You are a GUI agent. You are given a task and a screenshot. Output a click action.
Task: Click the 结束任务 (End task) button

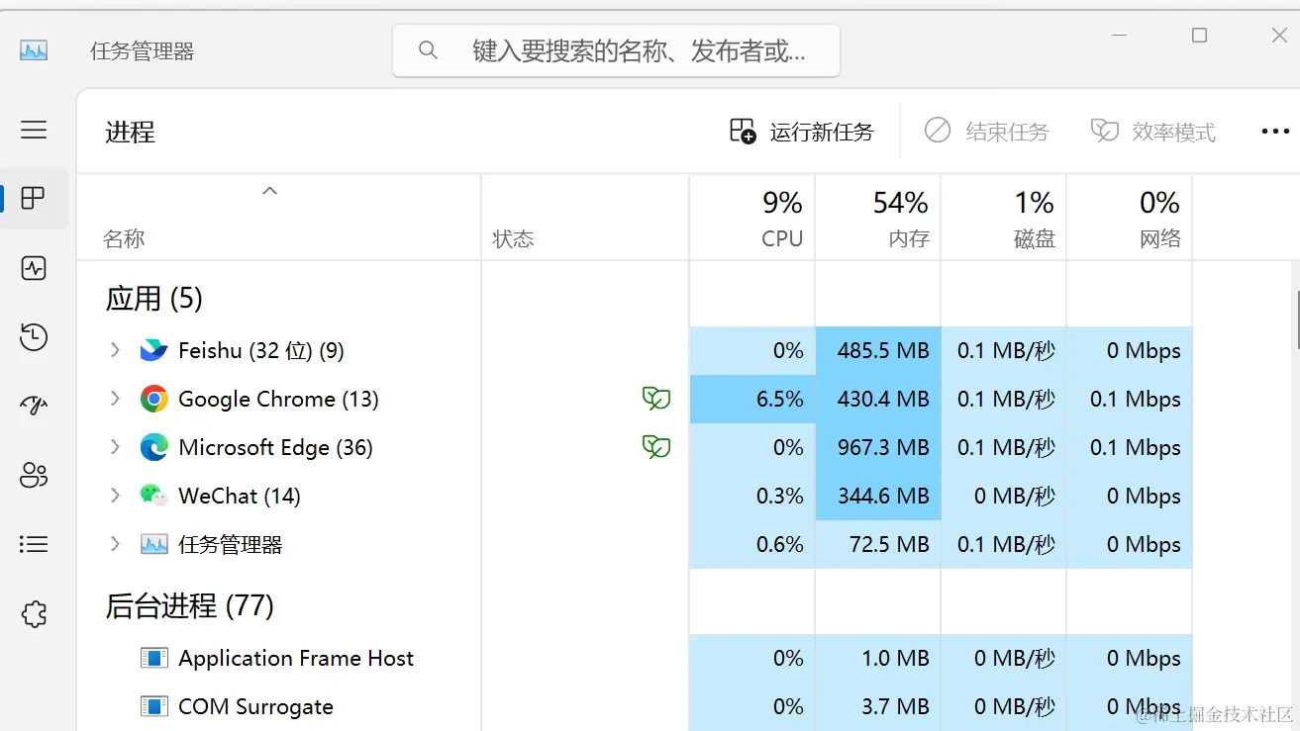[x=986, y=132]
